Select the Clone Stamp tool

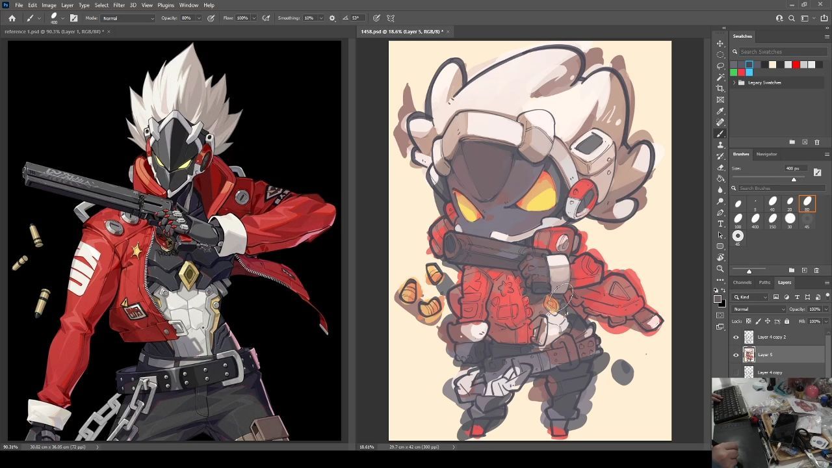tap(720, 145)
